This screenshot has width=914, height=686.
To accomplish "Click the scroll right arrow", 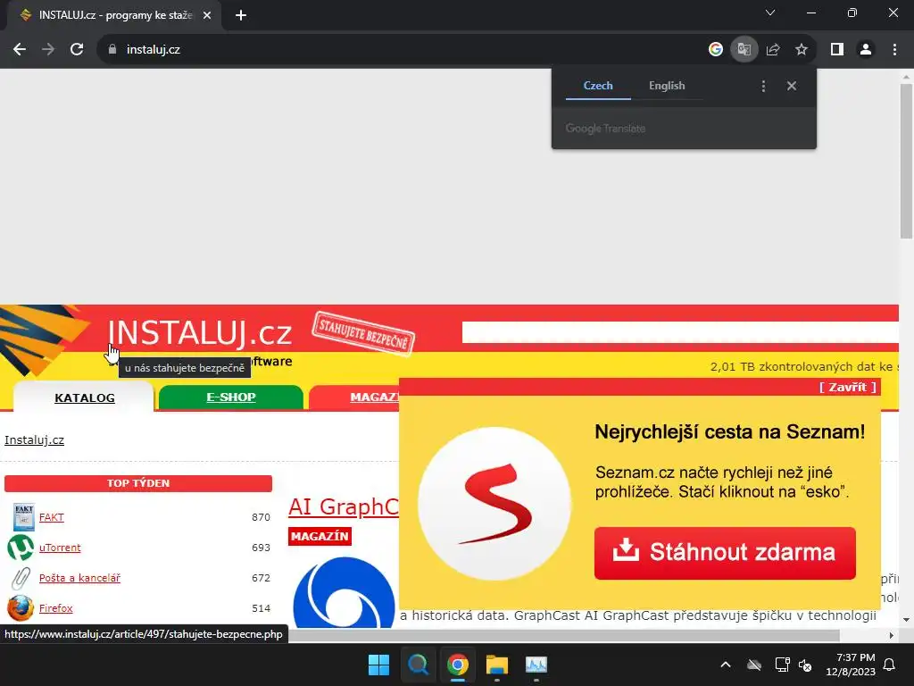I will coord(892,635).
